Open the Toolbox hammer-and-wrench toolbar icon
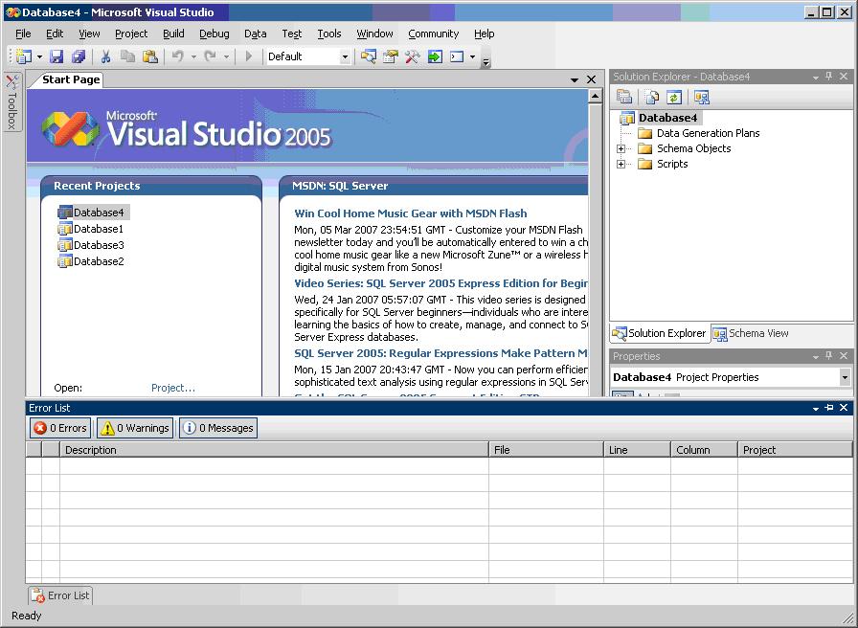 pos(413,56)
